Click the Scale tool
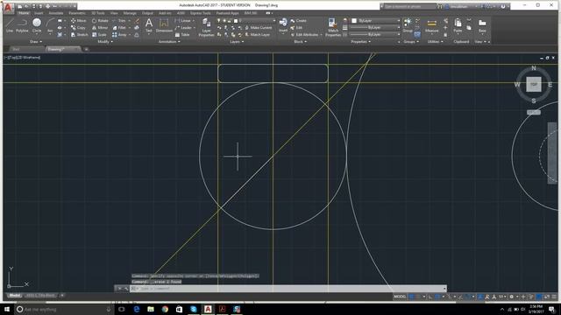 click(99, 35)
